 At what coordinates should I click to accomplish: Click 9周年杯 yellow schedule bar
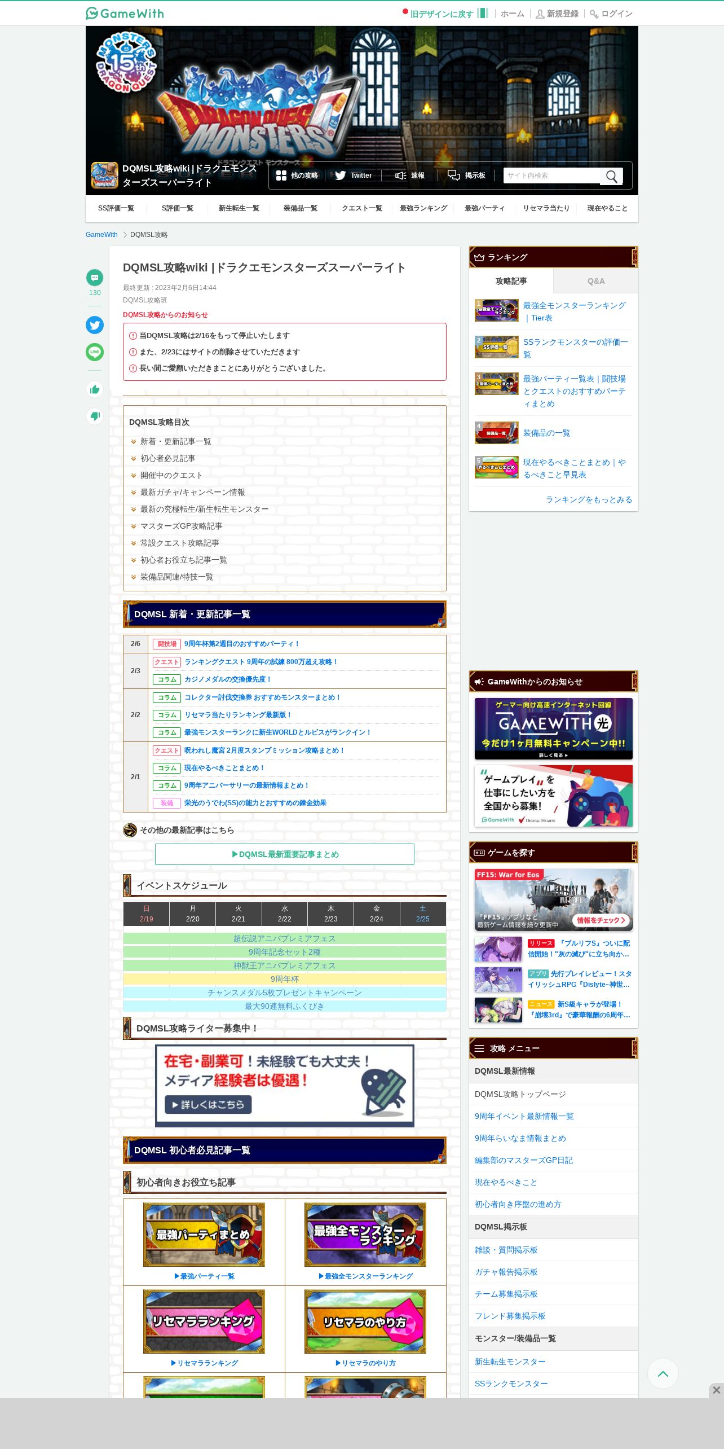click(x=285, y=979)
